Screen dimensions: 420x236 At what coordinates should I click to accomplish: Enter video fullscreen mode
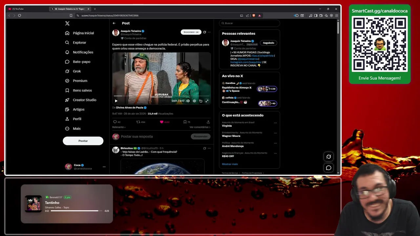[207, 101]
